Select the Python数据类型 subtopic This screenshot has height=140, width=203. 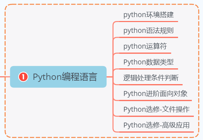[148, 62]
